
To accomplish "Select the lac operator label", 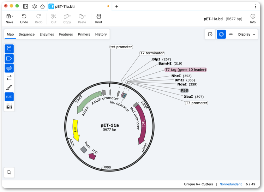I will 120,106.
